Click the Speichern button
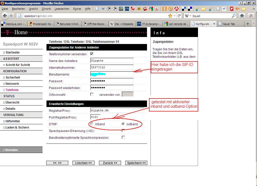This screenshot has height=186, width=257. tap(136, 163)
